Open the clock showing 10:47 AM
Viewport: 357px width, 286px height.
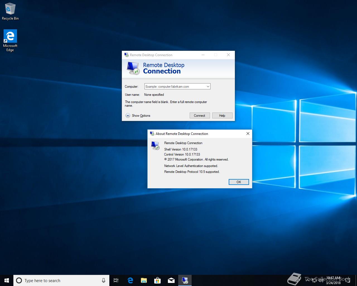[333, 280]
